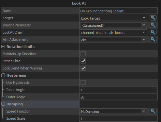The height and width of the screenshot is (122, 161).
Task: Click the magnifier icon beside LookAt Chain
Action: pyautogui.click(x=153, y=32)
